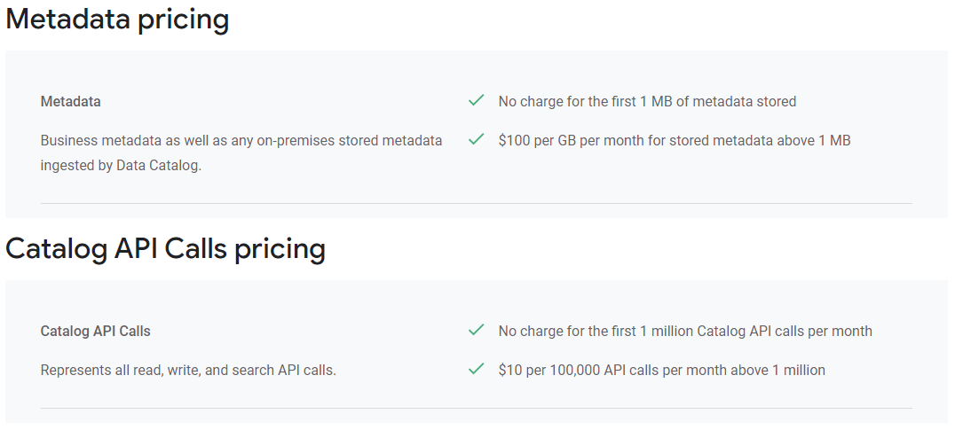
Task: Select the bold "Catalog API Calls" label
Action: [96, 331]
